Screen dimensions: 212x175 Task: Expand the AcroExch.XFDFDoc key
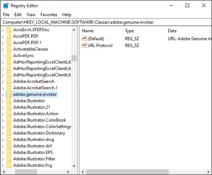coord(3,30)
